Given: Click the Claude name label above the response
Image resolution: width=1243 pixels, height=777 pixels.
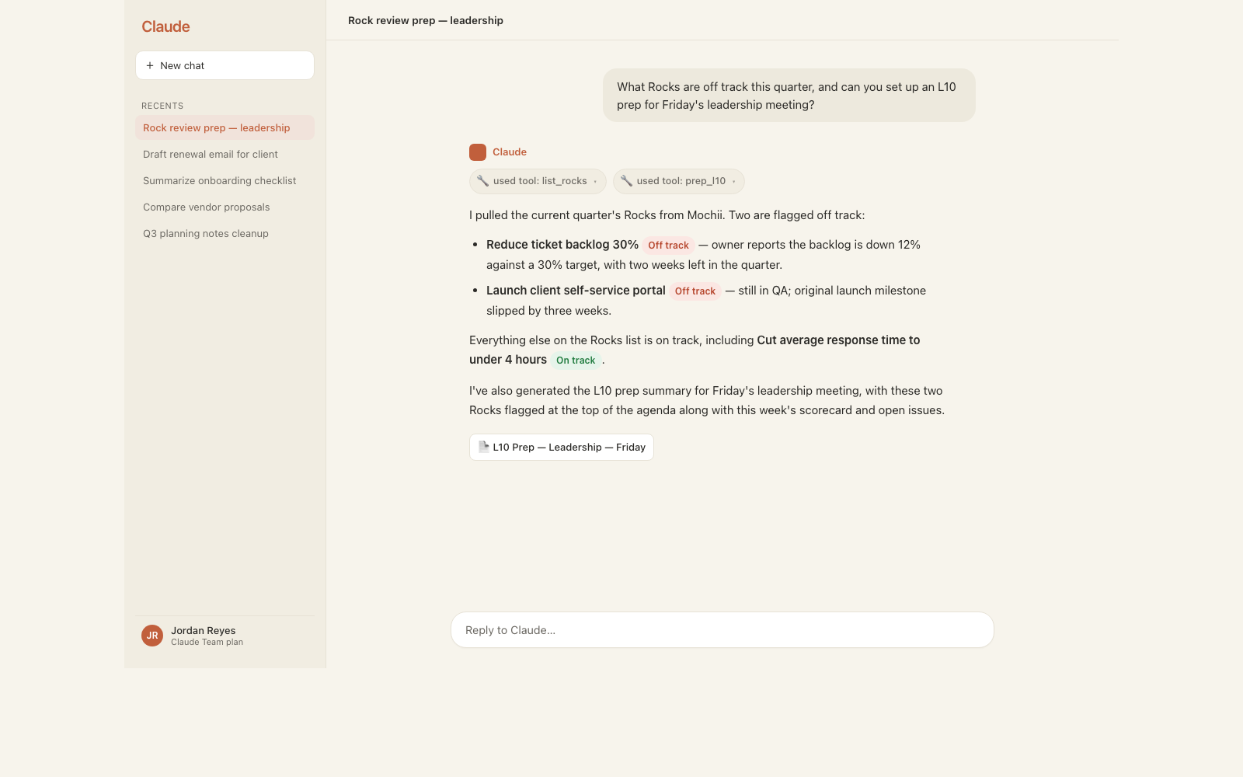Looking at the screenshot, I should click(510, 152).
